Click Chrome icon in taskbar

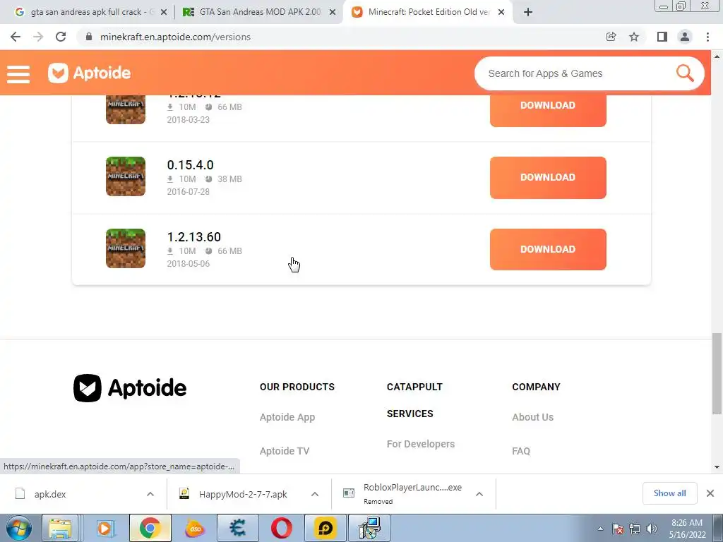pos(150,528)
